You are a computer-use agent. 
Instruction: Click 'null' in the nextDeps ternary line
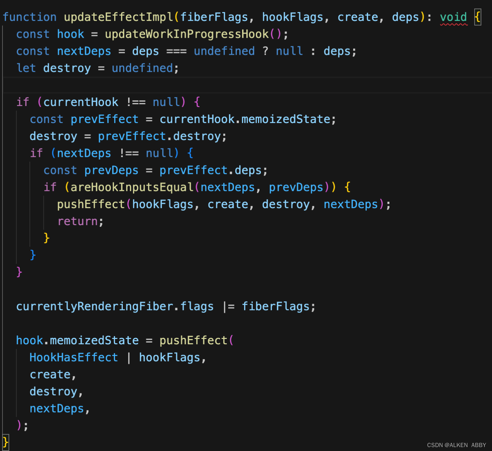tap(289, 51)
